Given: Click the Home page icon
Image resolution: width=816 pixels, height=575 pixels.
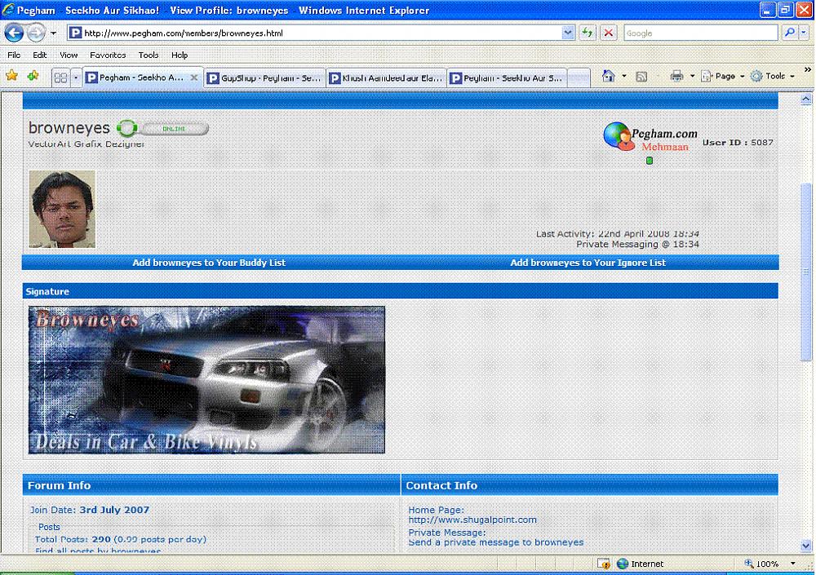Looking at the screenshot, I should (x=608, y=76).
